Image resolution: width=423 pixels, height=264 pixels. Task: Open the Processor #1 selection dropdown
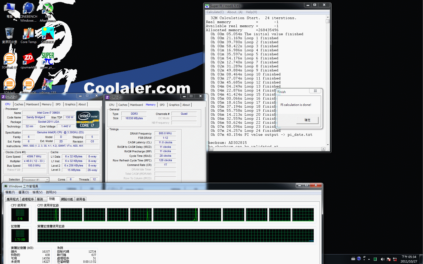(x=36, y=180)
